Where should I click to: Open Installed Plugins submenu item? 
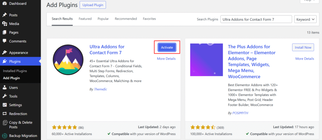click(x=15, y=71)
